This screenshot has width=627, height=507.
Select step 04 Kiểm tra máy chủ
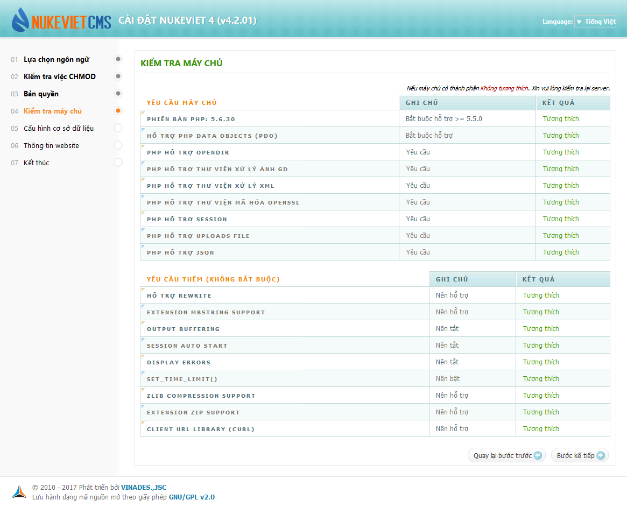(x=52, y=111)
